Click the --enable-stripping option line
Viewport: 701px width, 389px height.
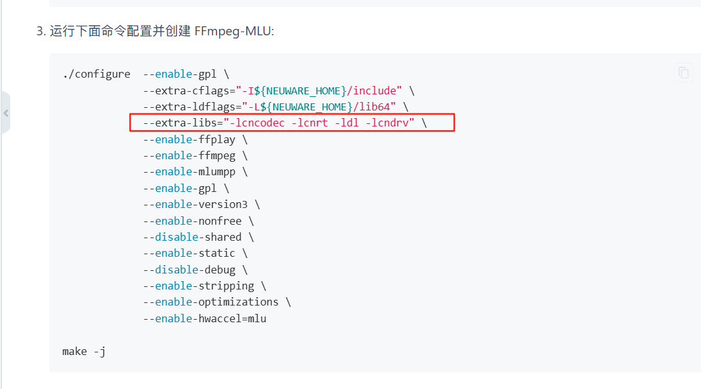[x=204, y=286]
